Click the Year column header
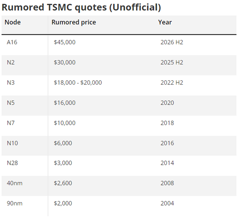Viewport: 238px width, 217px height. pos(165,22)
